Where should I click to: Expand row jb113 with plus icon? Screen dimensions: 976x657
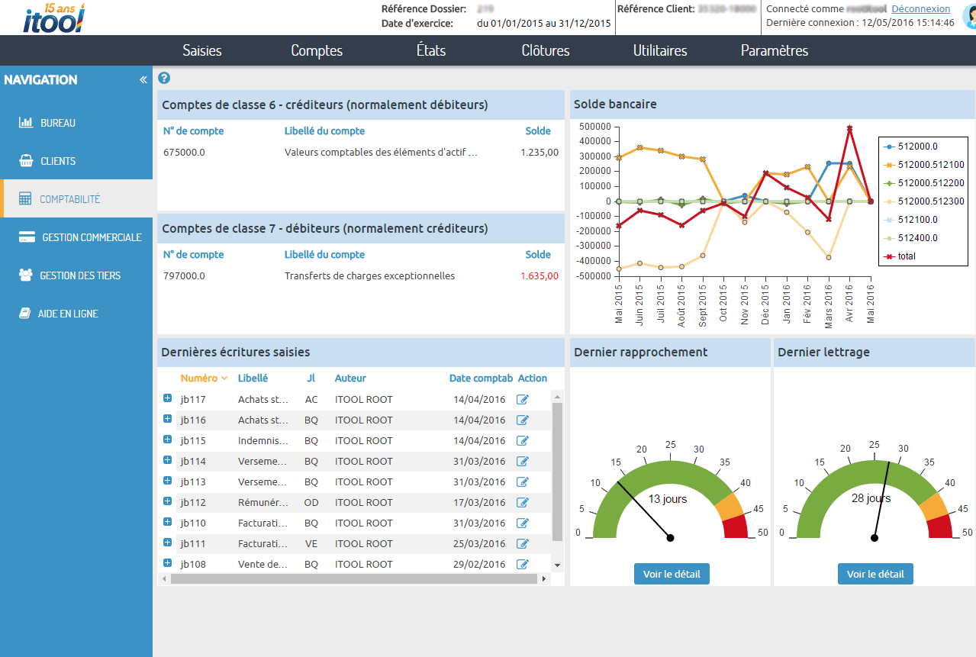[x=167, y=481]
